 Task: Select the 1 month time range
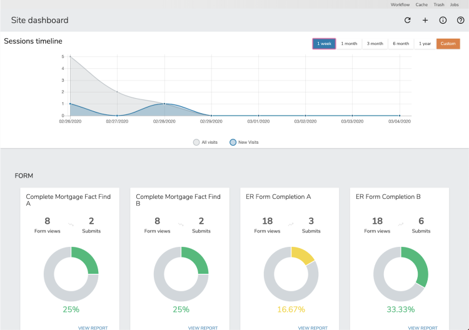tap(349, 44)
